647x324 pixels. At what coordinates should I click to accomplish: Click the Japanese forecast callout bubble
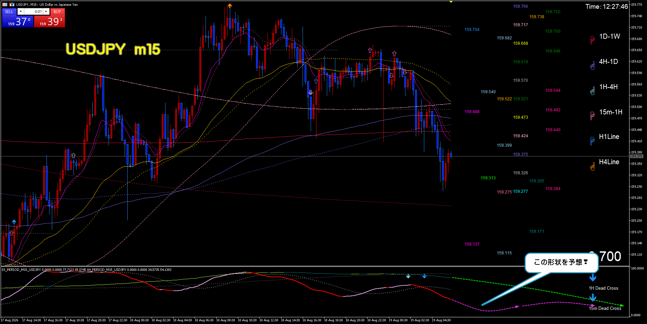coord(561,262)
